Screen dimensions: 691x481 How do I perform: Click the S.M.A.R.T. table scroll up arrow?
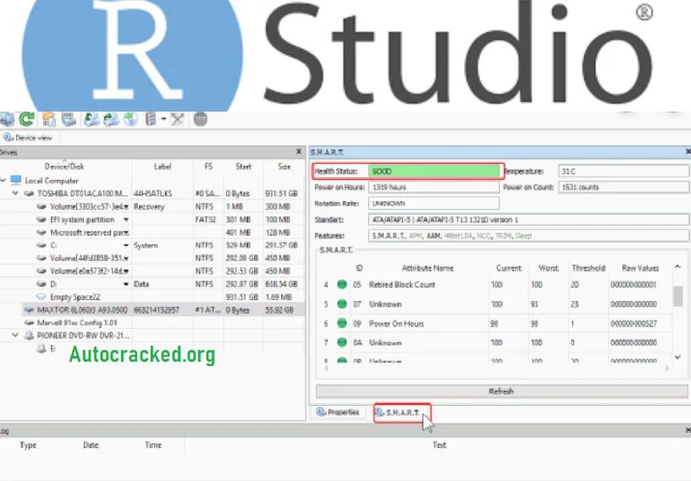point(677,266)
